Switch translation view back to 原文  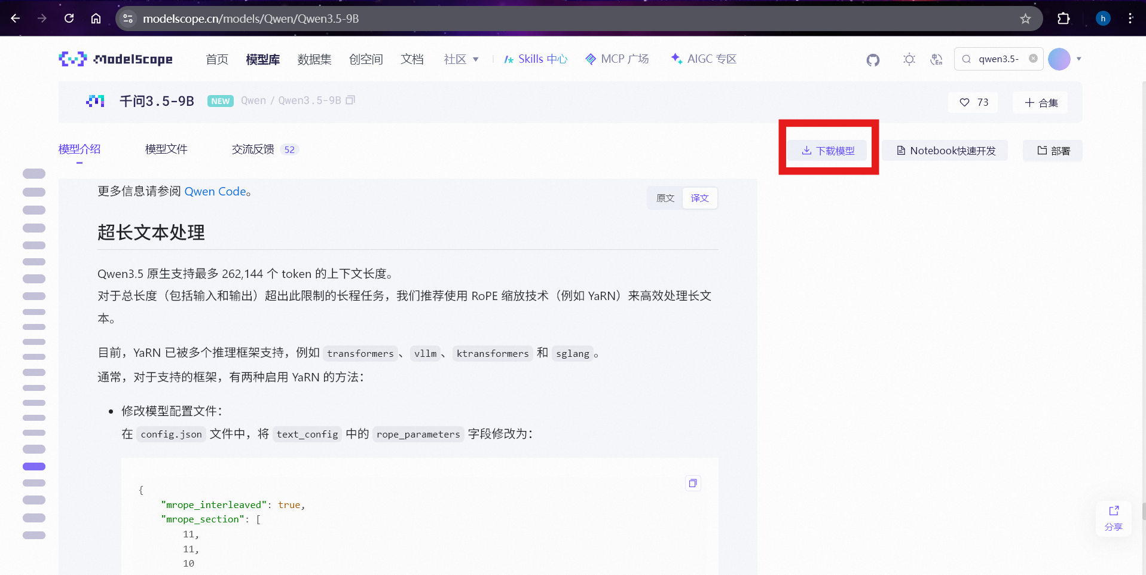664,198
